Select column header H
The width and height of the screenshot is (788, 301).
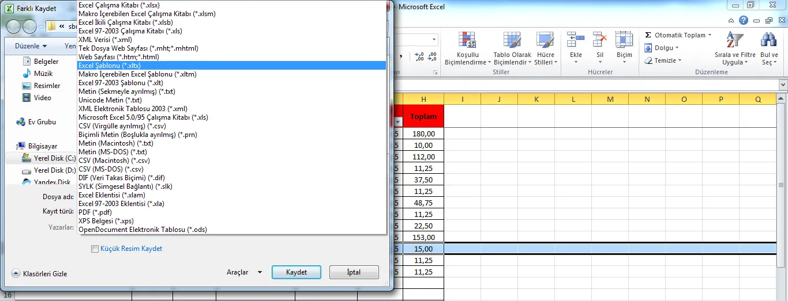pyautogui.click(x=423, y=99)
